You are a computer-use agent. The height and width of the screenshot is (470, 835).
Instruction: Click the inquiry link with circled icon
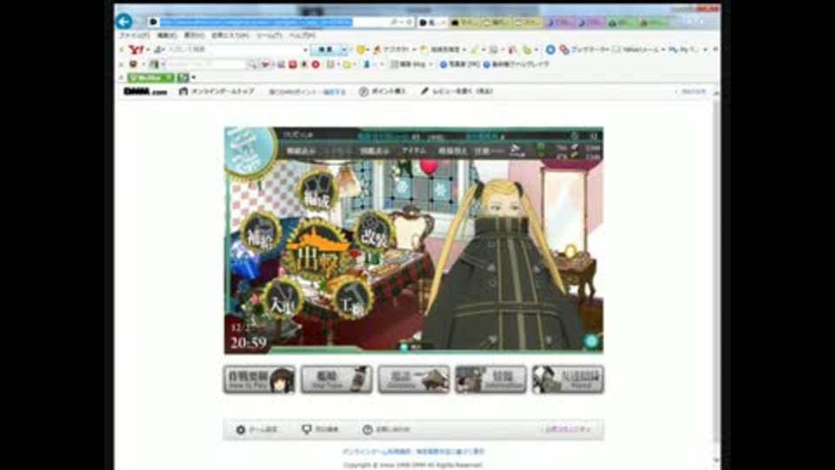pyautogui.click(x=386, y=429)
